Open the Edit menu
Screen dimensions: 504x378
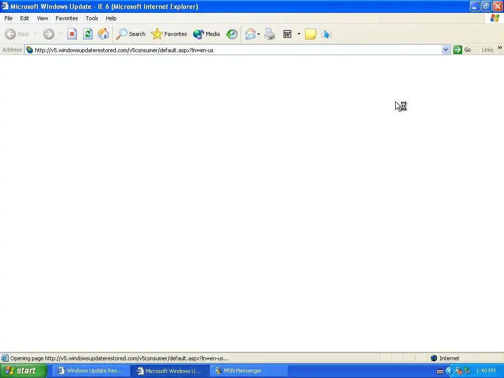click(25, 18)
